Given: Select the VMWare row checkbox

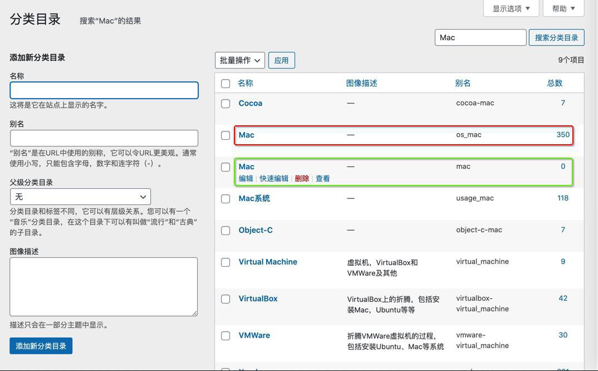Looking at the screenshot, I should (226, 336).
